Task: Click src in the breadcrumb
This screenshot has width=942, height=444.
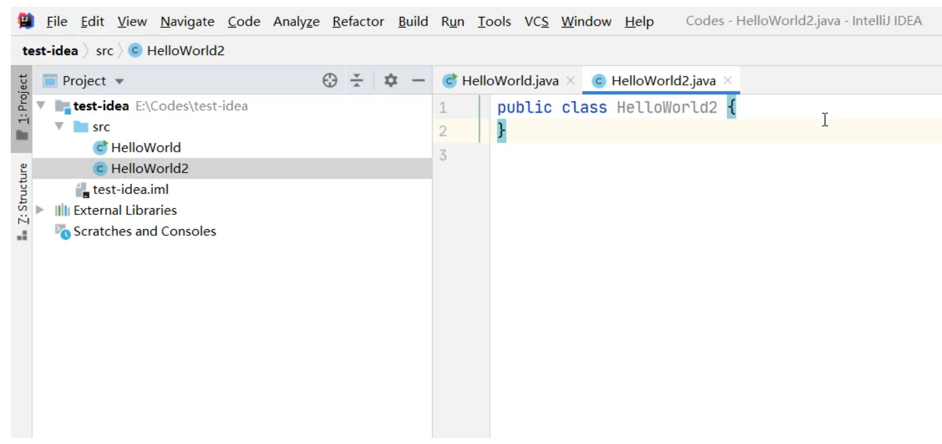Action: (104, 51)
